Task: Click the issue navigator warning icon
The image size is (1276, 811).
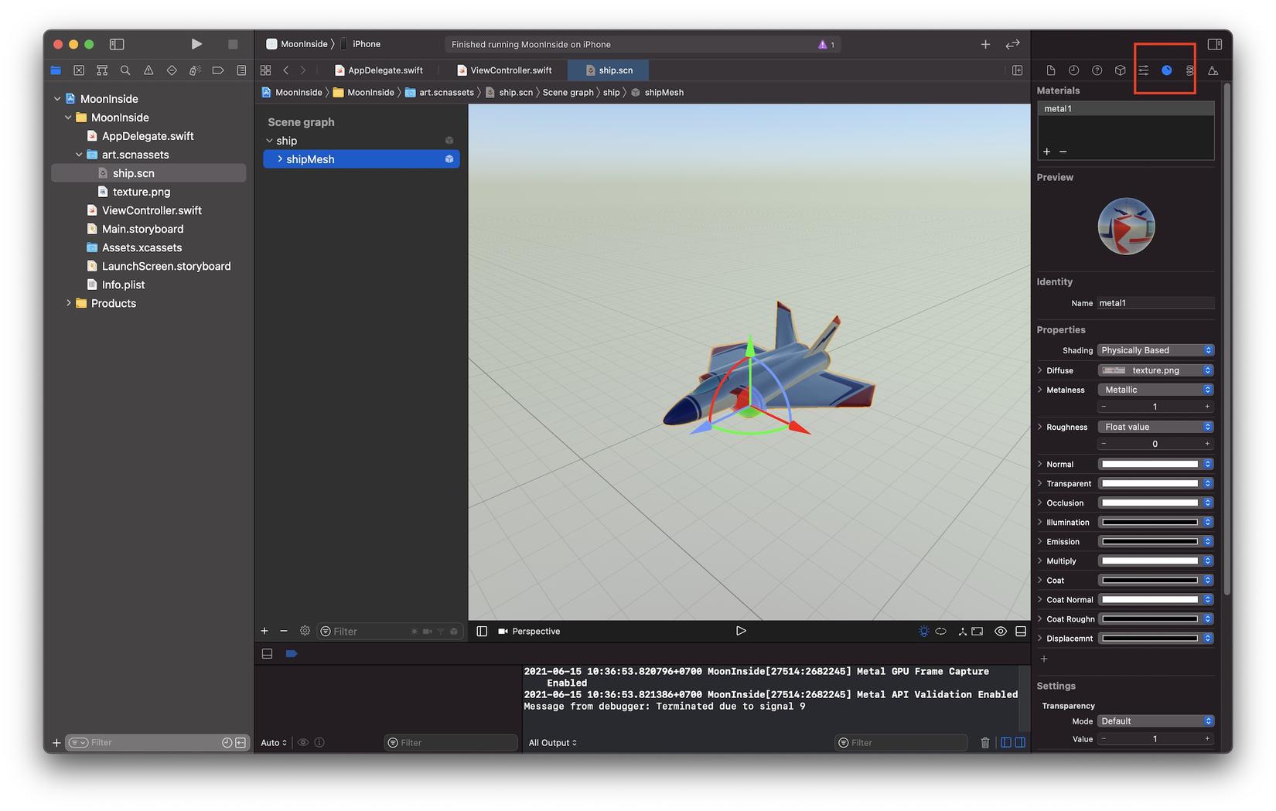Action: pyautogui.click(x=148, y=70)
